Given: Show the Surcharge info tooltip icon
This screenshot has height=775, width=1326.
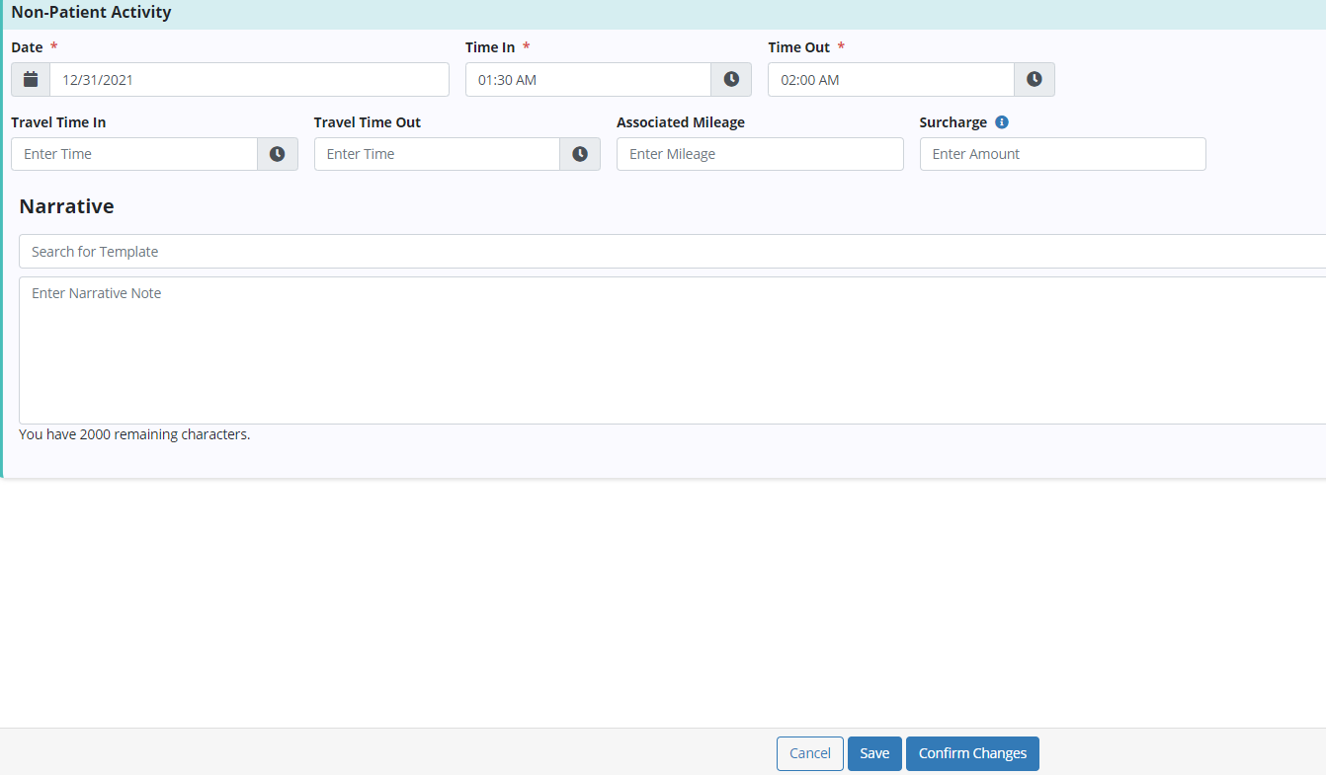Looking at the screenshot, I should [1002, 122].
